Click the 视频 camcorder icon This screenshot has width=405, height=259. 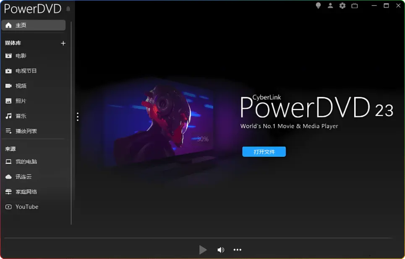(x=8, y=85)
